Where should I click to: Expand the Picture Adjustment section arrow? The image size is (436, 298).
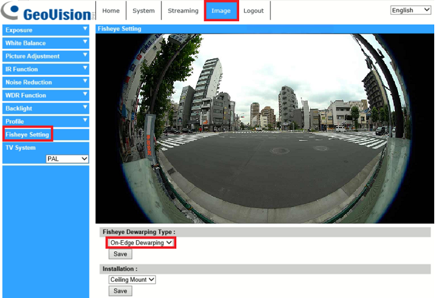(x=85, y=55)
